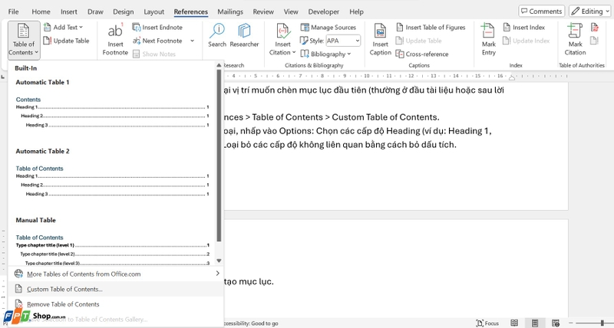Open the Editing mode dropdown
Viewport: 614px width, 328px height.
pyautogui.click(x=590, y=11)
